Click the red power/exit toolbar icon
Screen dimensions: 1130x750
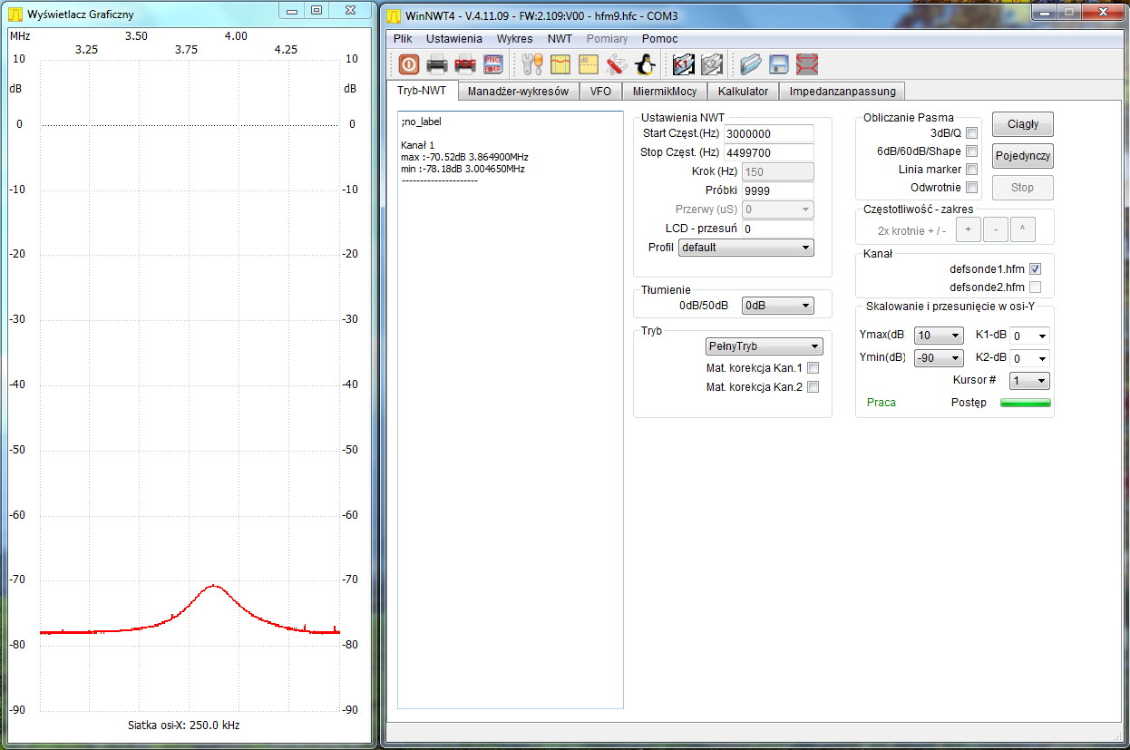tap(408, 64)
